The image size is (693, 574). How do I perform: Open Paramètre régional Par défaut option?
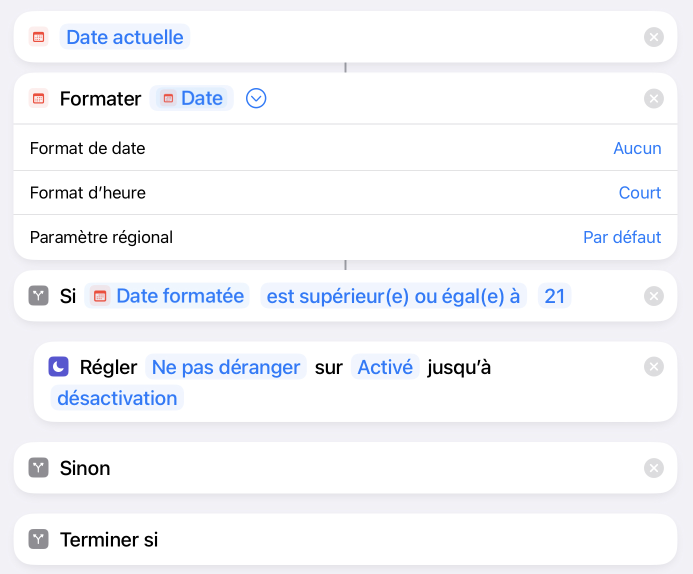click(x=622, y=237)
